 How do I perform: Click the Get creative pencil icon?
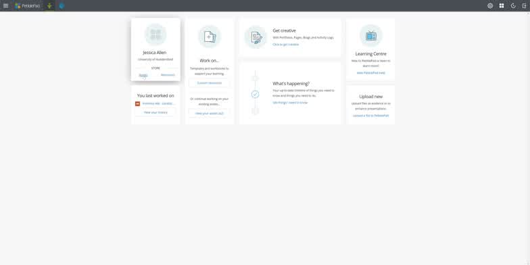256,37
